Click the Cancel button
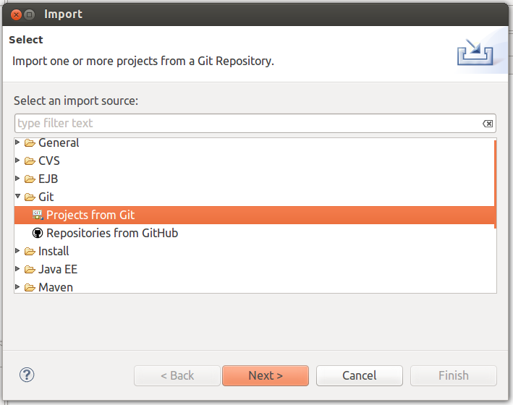513x405 pixels. click(359, 375)
